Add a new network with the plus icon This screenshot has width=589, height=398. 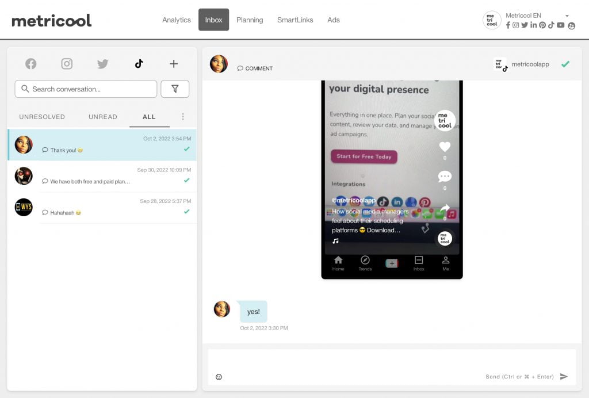pyautogui.click(x=174, y=64)
